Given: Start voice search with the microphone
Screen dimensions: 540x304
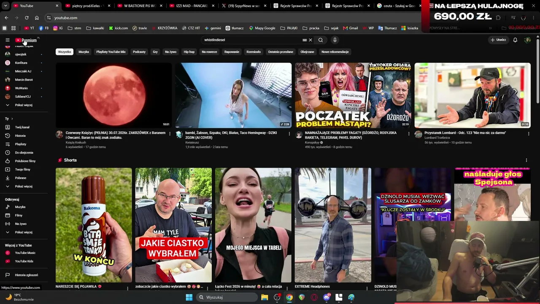Looking at the screenshot, I should click(335, 40).
